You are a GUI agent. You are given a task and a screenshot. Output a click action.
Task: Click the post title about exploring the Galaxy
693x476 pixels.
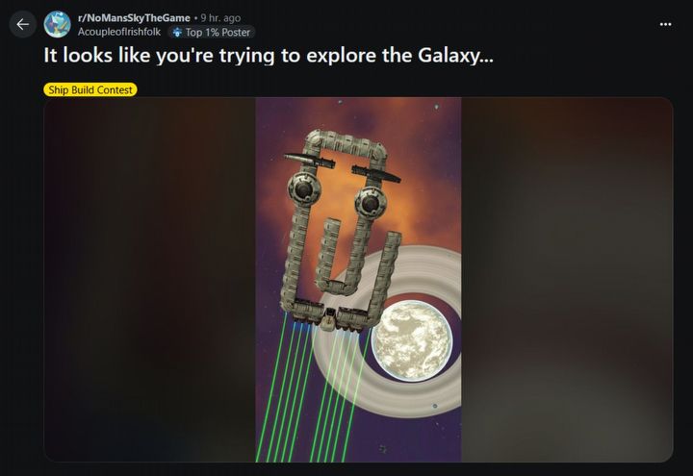coord(269,55)
